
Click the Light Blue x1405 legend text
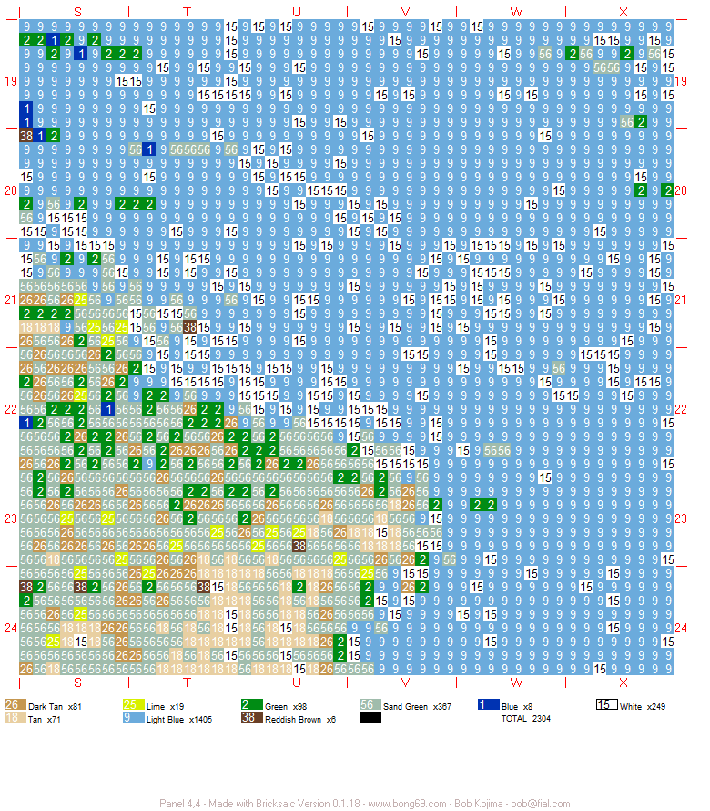coord(178,720)
